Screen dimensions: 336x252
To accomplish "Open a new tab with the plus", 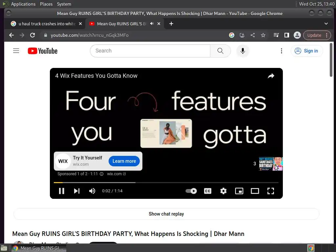I will (x=171, y=24).
